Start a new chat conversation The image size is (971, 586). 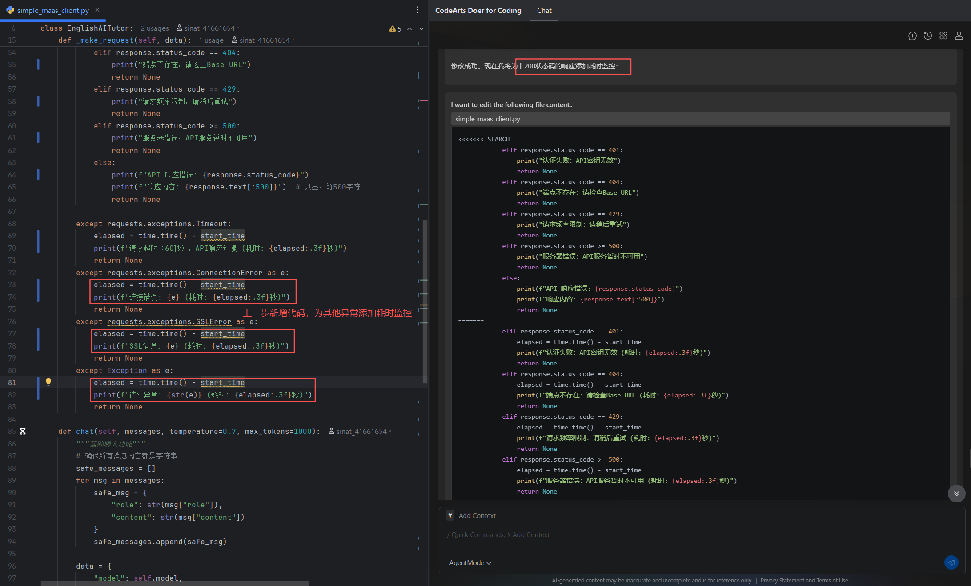[912, 36]
